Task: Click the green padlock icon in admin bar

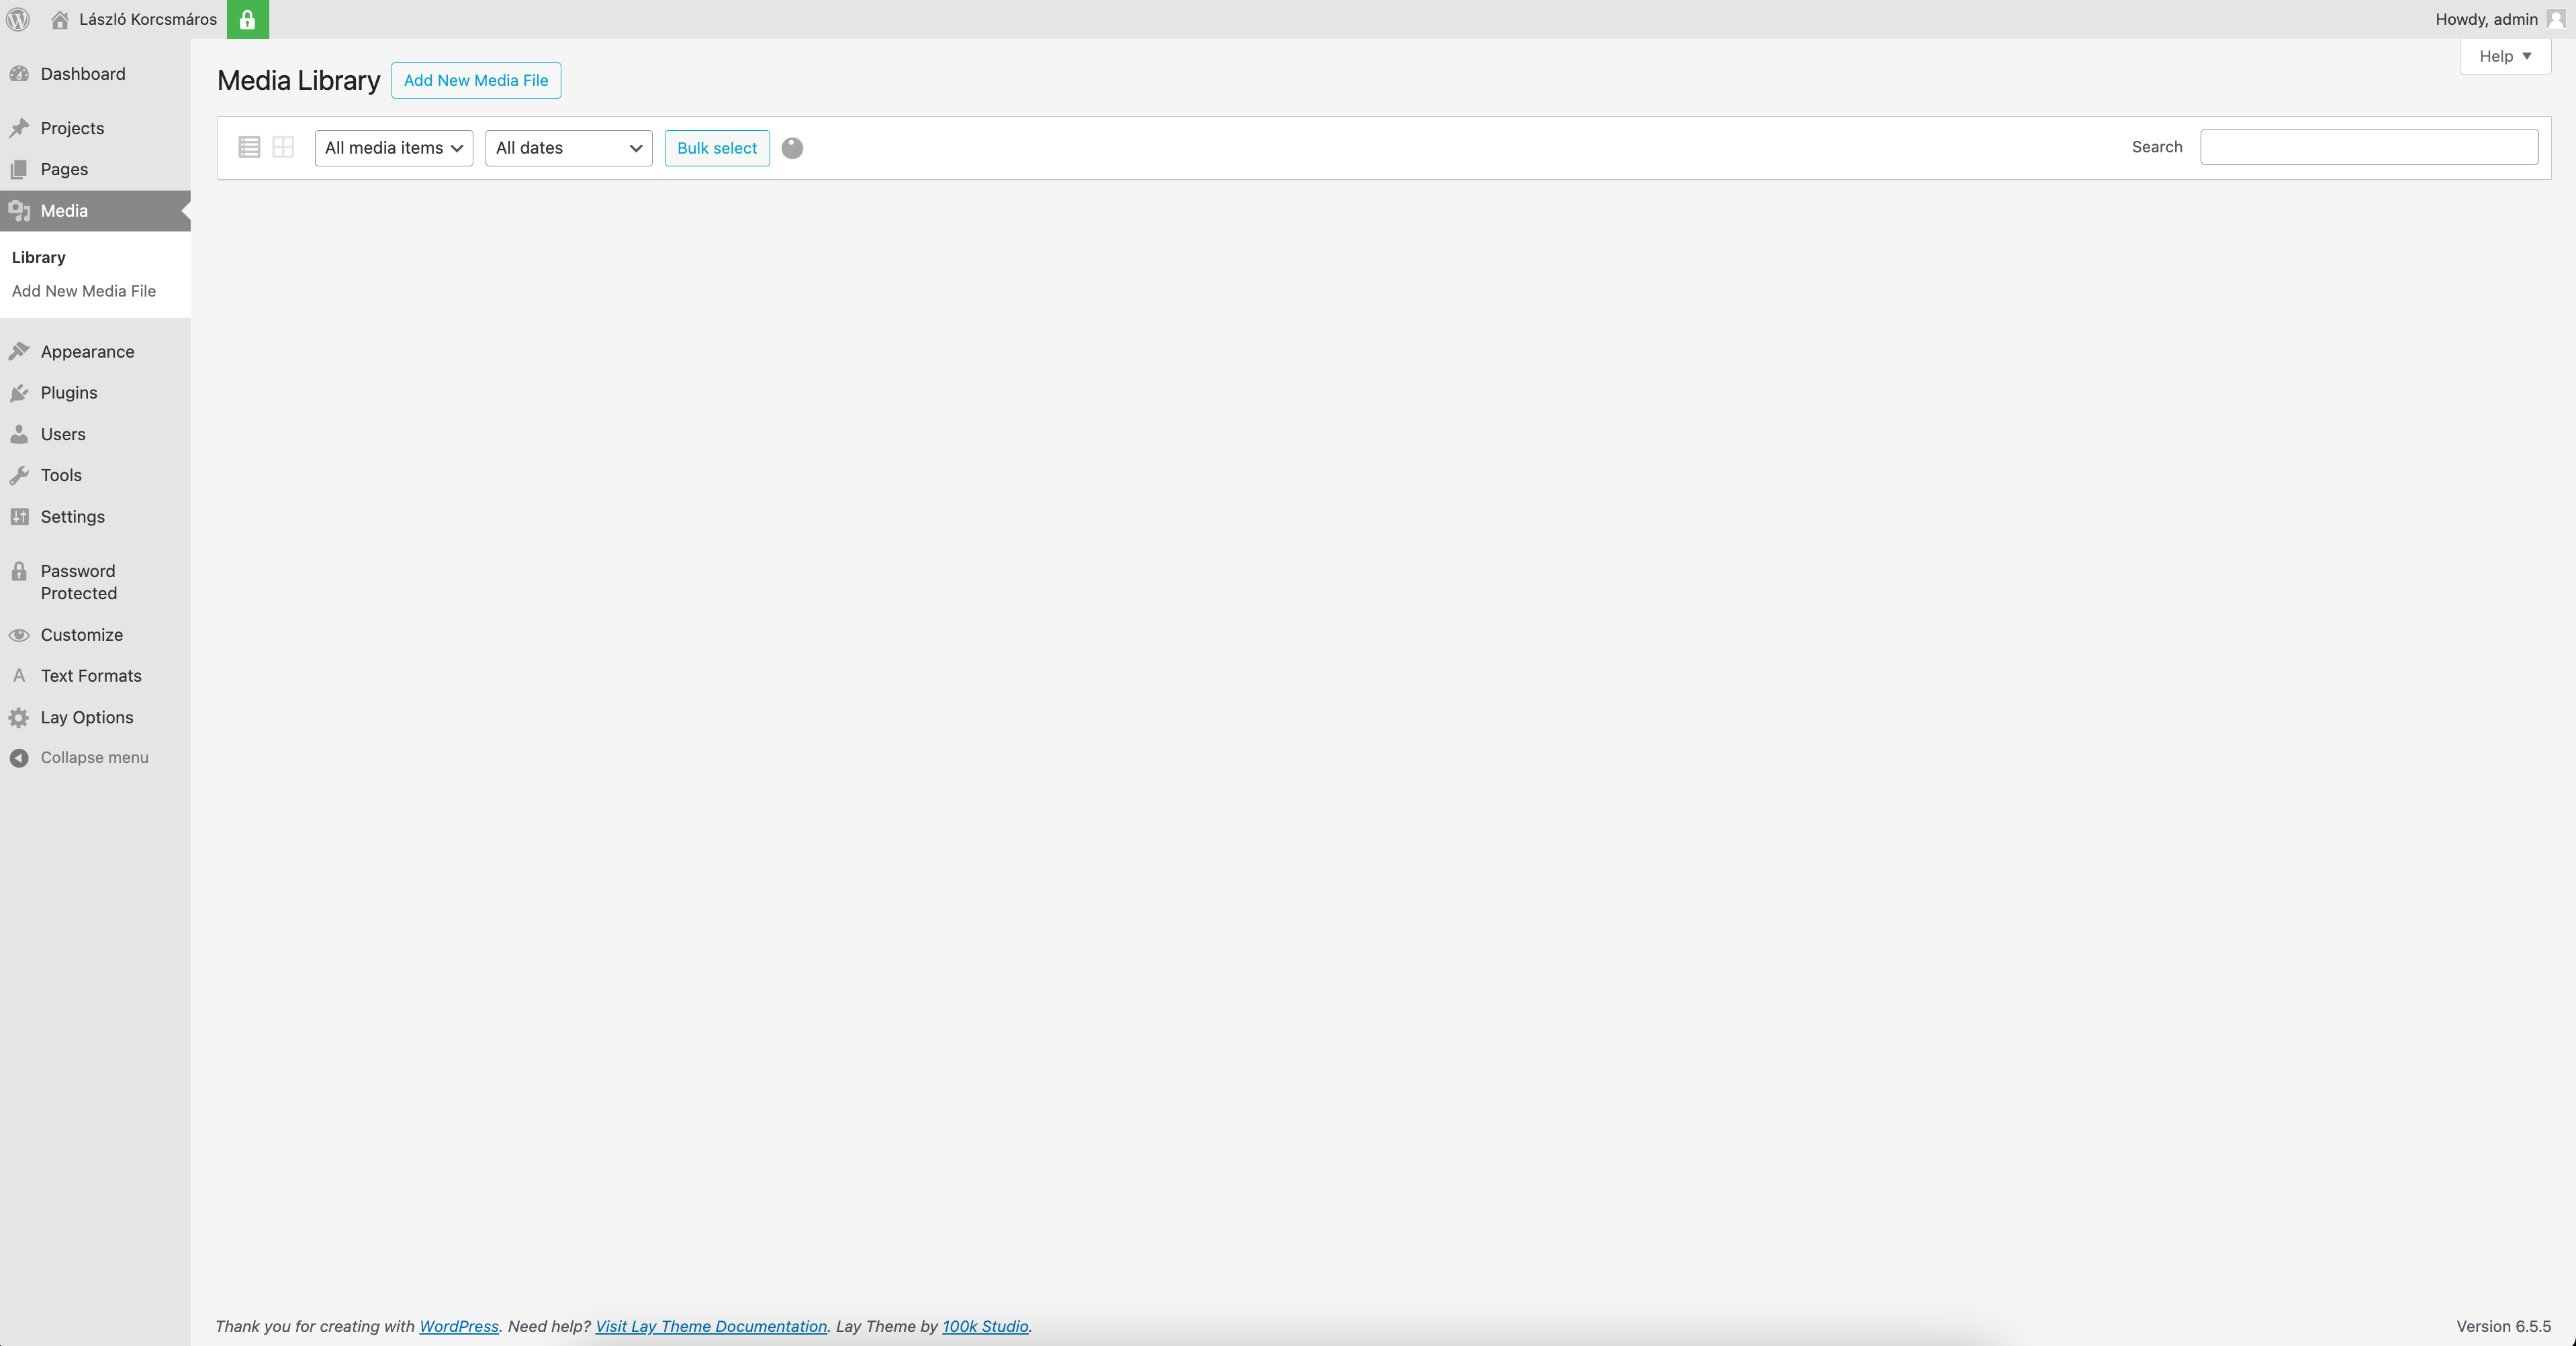Action: click(247, 19)
